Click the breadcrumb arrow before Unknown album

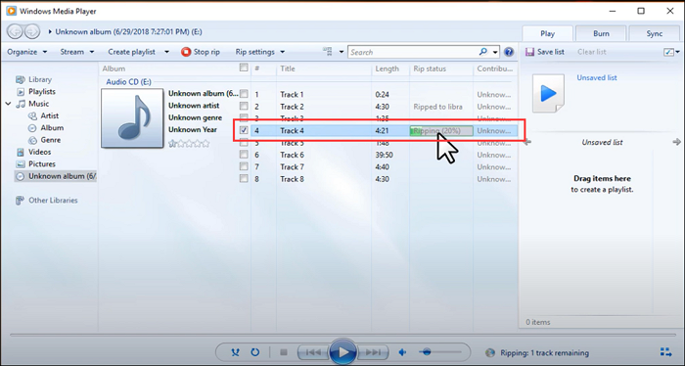pyautogui.click(x=50, y=32)
